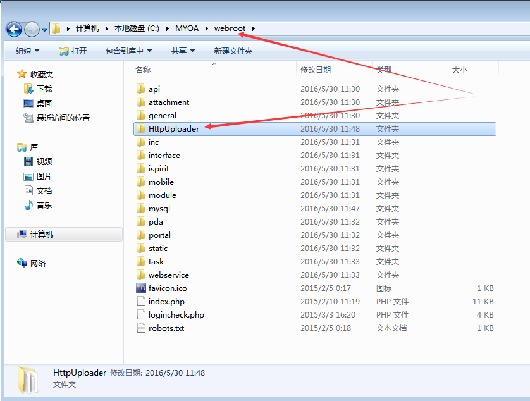The image size is (530, 401).
Task: Click the MYOA breadcrumb in address bar
Action: point(187,28)
